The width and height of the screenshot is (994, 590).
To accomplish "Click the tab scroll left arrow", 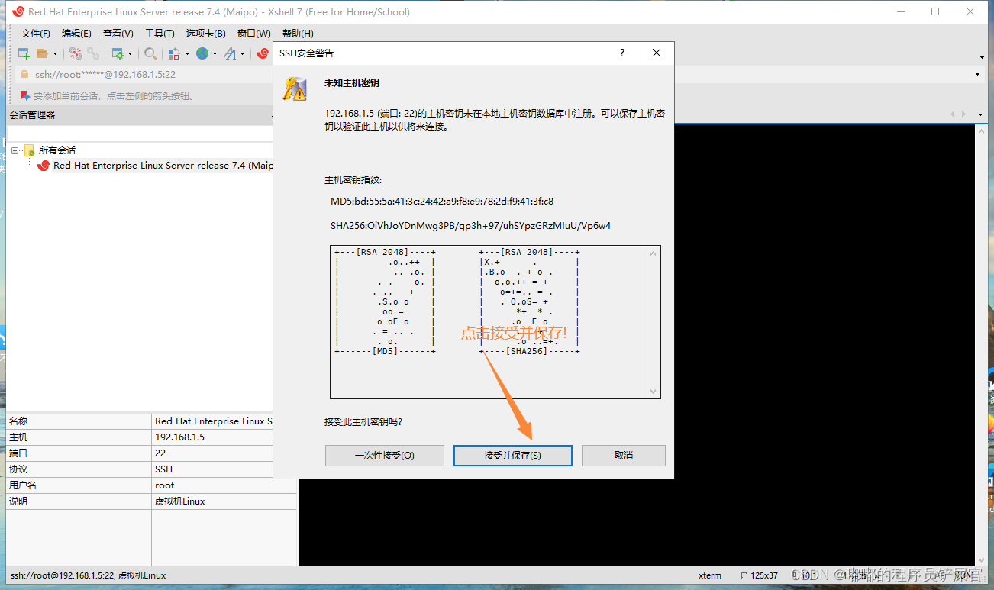I will (x=953, y=114).
